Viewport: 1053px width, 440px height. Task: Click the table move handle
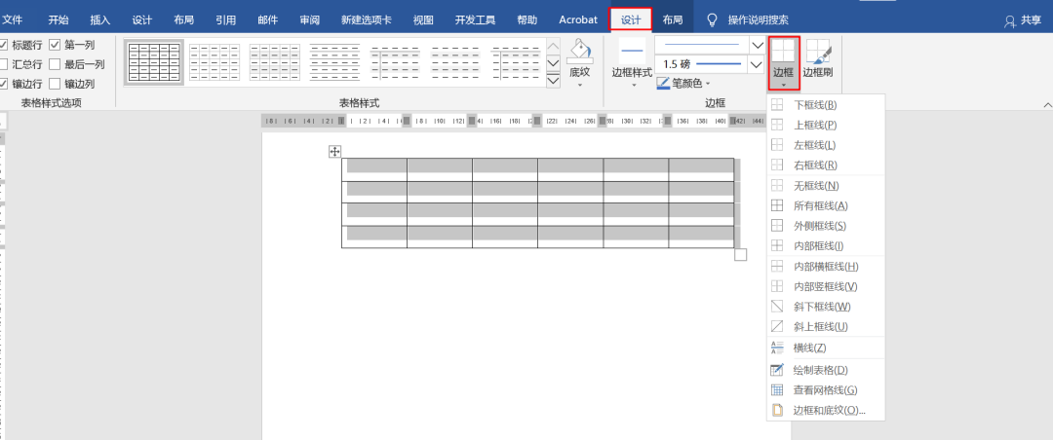(x=334, y=152)
